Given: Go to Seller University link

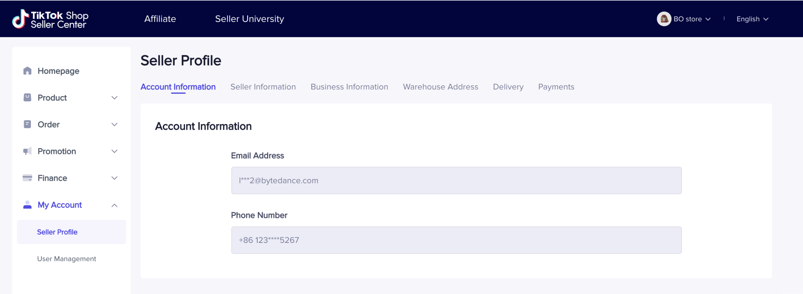Looking at the screenshot, I should click(x=249, y=19).
